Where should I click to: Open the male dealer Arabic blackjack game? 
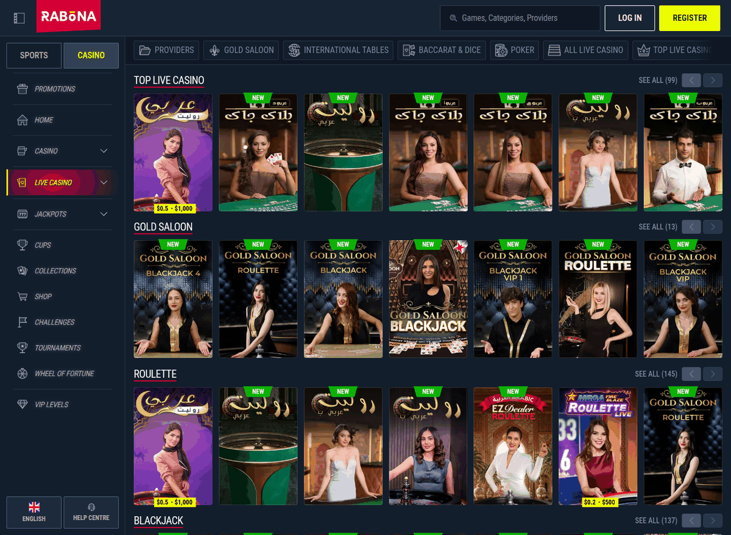click(x=683, y=152)
